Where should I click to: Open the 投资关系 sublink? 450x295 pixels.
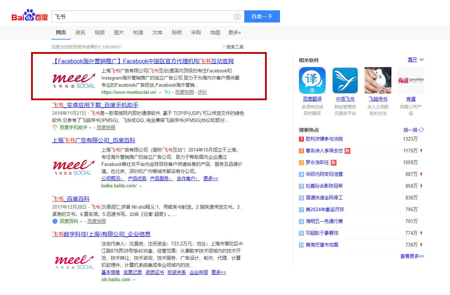[177, 272]
